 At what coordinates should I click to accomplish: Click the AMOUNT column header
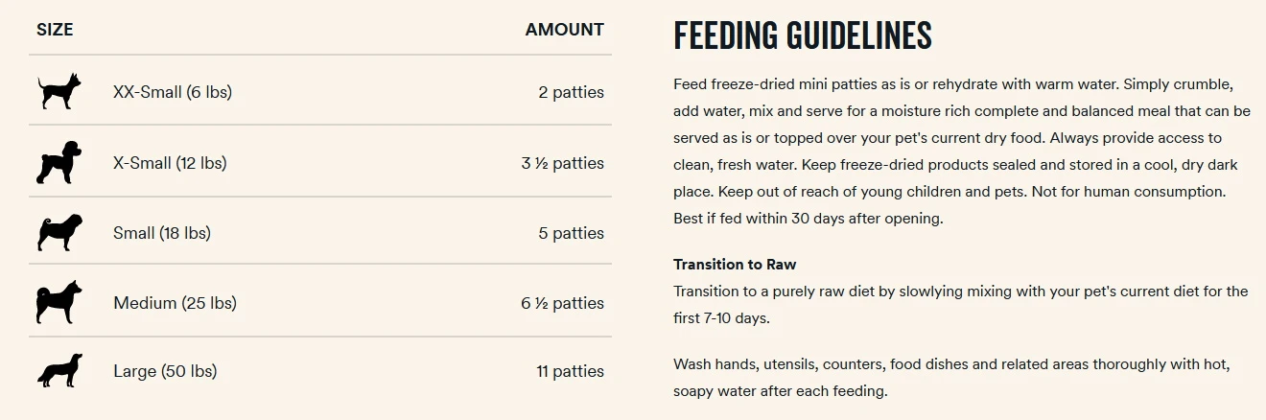click(564, 30)
